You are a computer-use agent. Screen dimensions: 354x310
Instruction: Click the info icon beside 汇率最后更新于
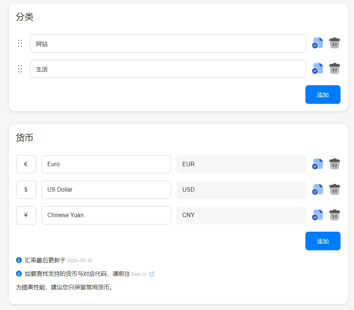19,260
